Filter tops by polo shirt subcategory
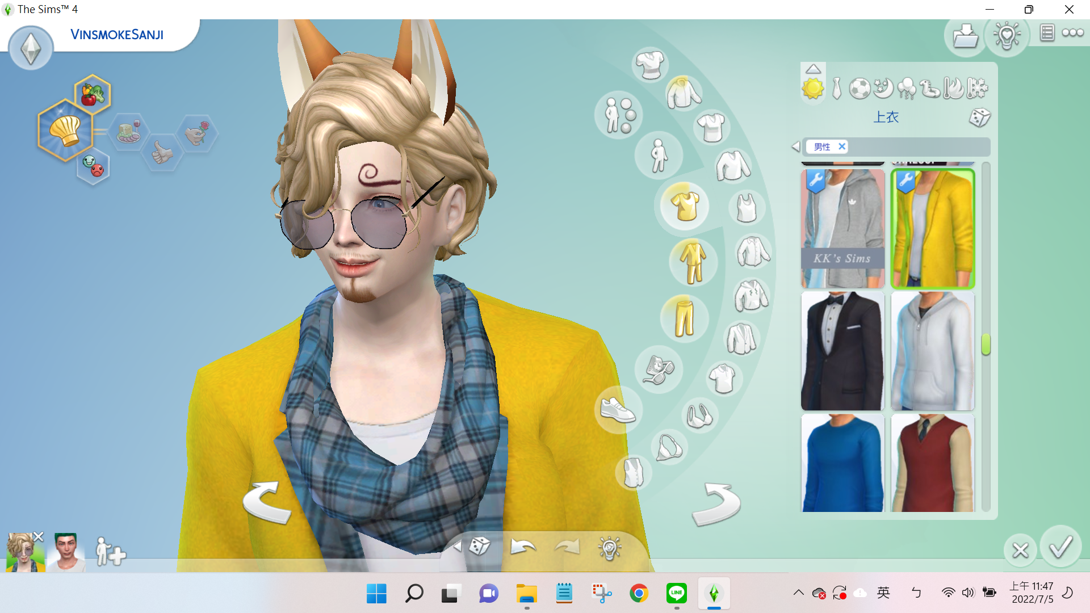The width and height of the screenshot is (1090, 613). coord(723,379)
